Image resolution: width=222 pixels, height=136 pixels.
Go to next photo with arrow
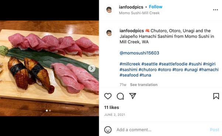(x=91, y=68)
